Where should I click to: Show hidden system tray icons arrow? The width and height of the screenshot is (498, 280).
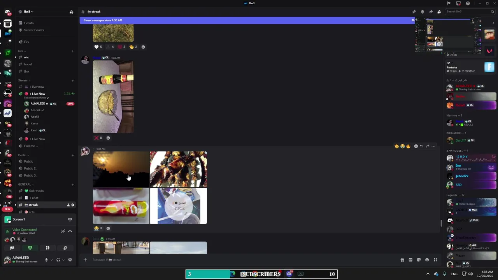pos(428,274)
